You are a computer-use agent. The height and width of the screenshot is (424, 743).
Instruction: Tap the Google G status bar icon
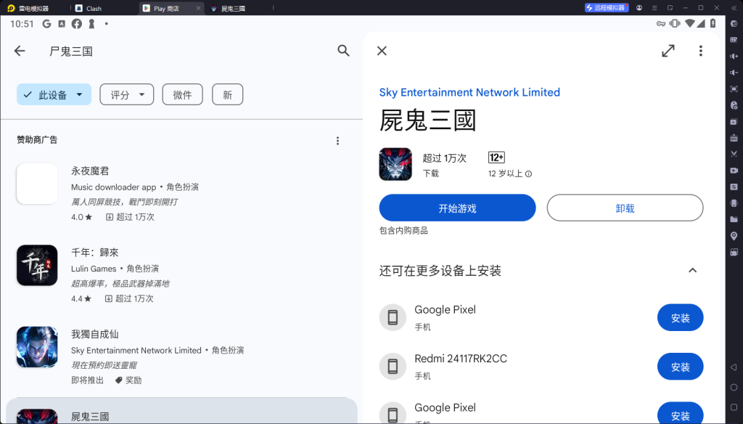tap(46, 24)
